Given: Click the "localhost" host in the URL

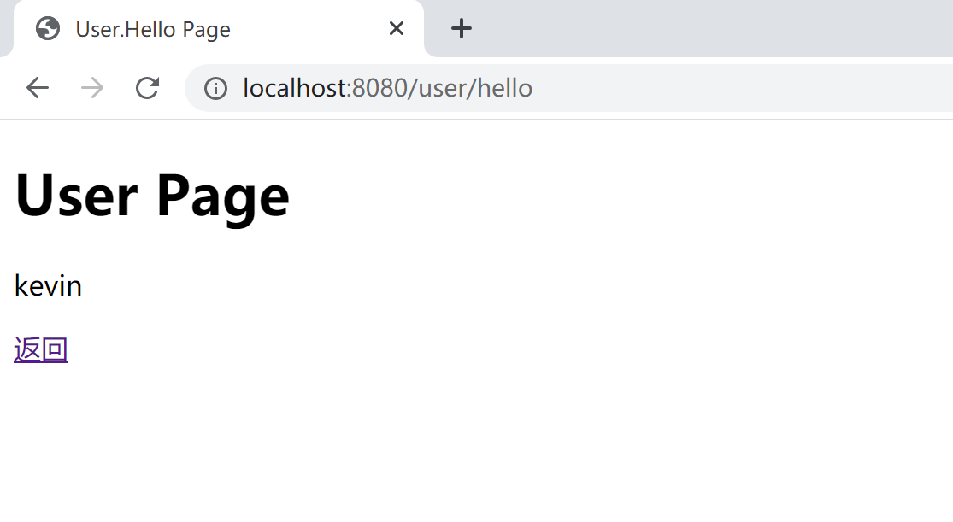Looking at the screenshot, I should click(x=295, y=88).
